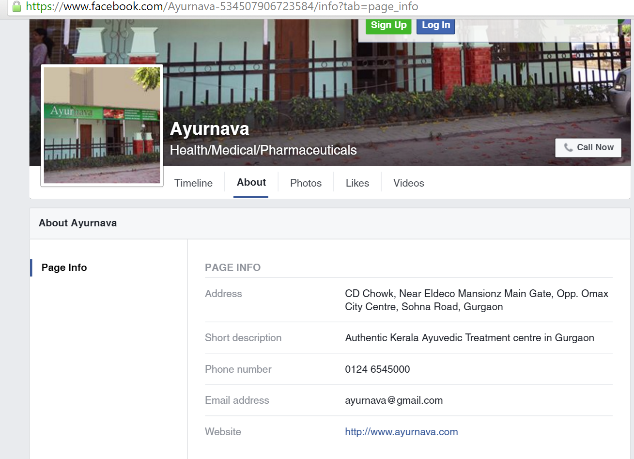Click the About Ayurnava header

pos(77,223)
